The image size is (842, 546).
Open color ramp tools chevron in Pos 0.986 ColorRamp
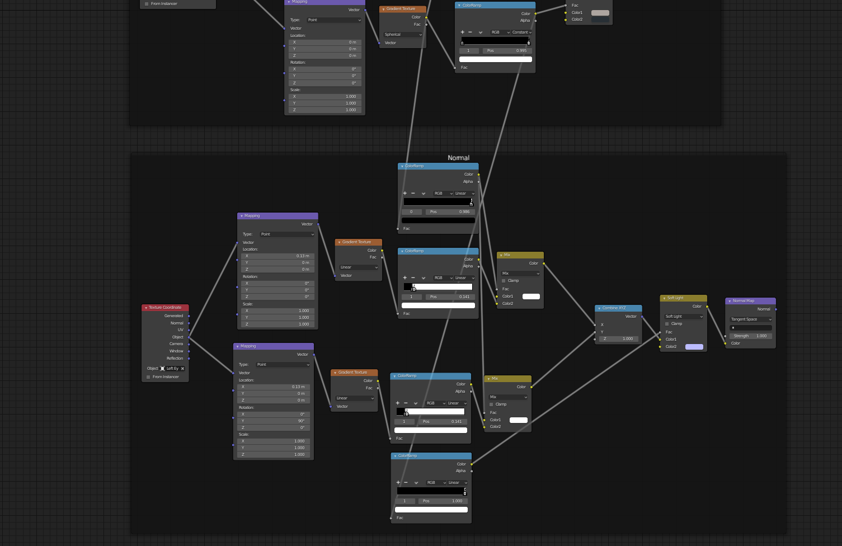pyautogui.click(x=424, y=194)
